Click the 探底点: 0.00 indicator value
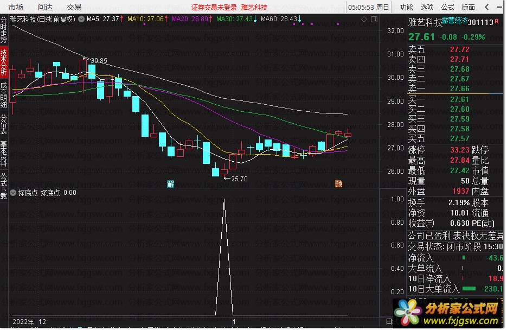This screenshot has width=507, height=330. tap(59, 193)
